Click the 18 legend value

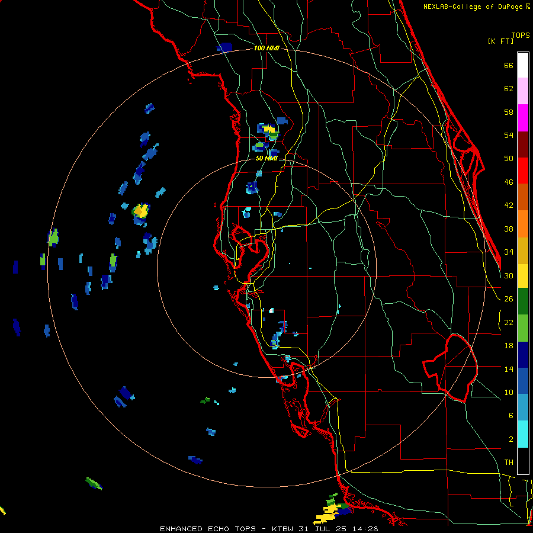point(509,346)
